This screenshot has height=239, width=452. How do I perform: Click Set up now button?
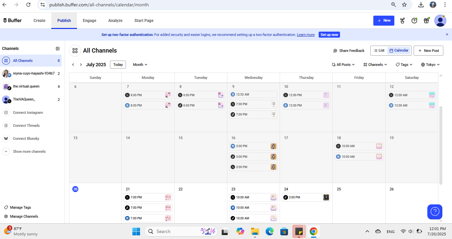(x=329, y=35)
